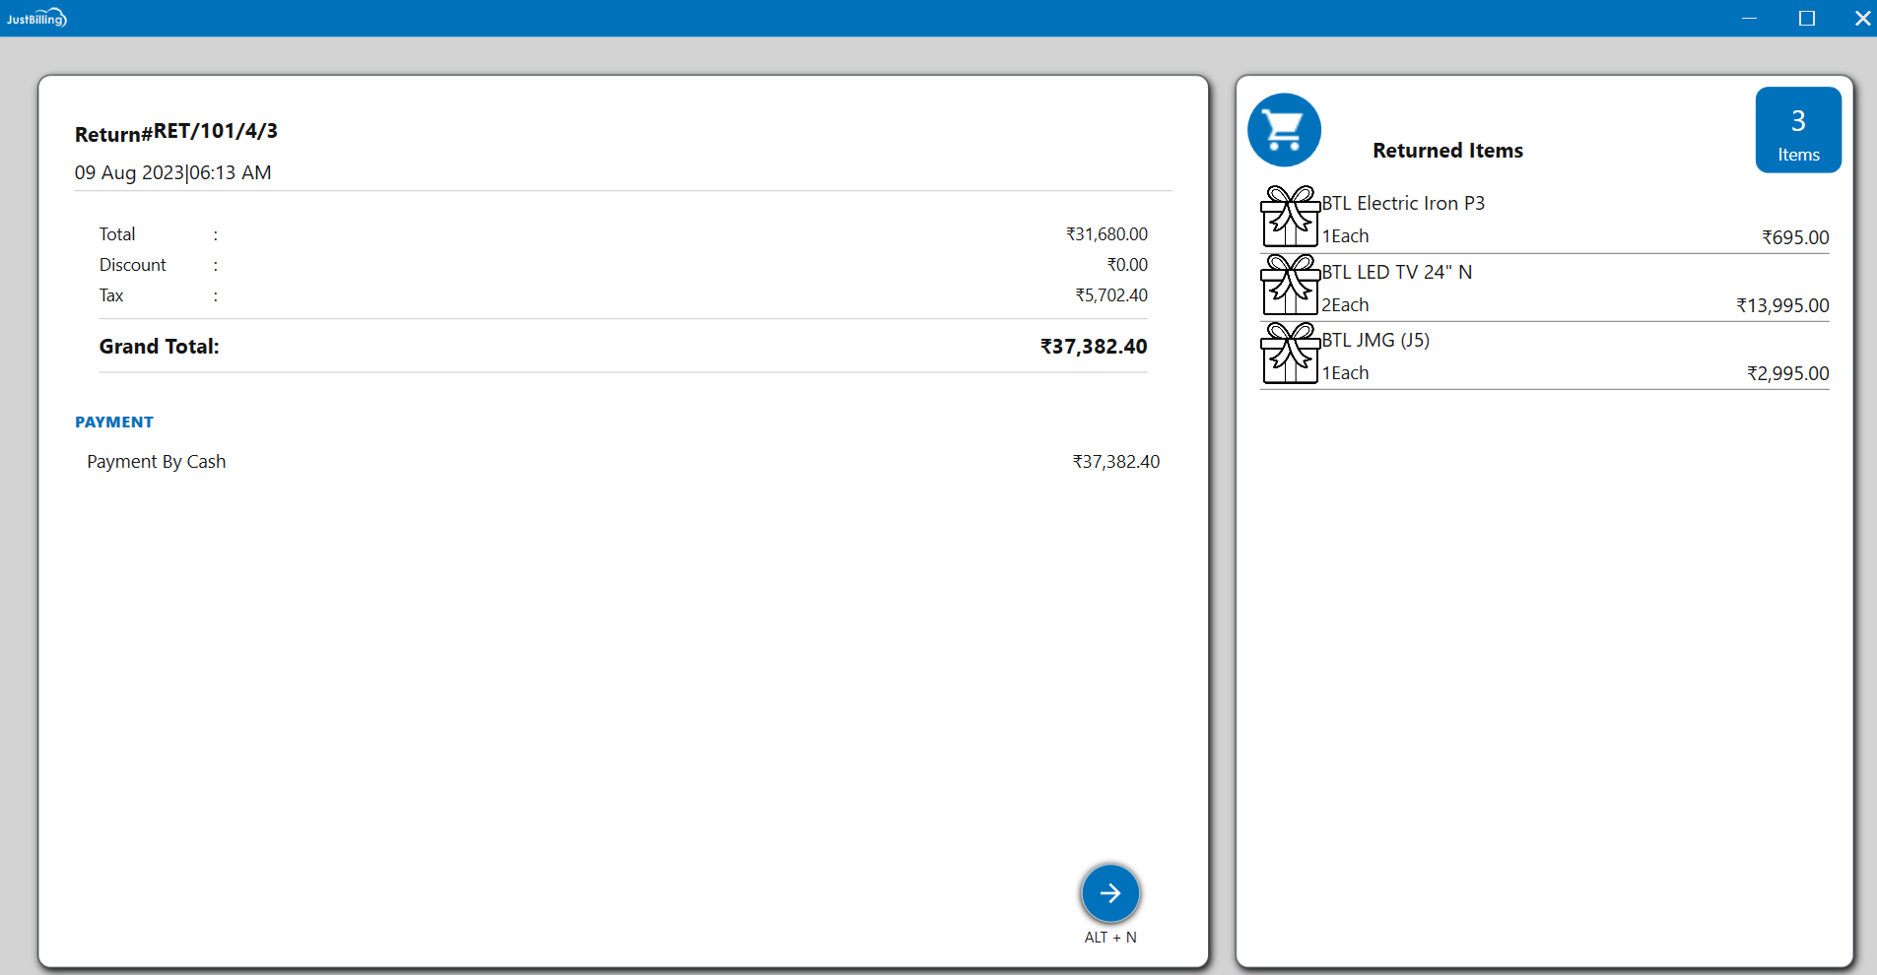Minimize the JustBilling window

(1750, 18)
